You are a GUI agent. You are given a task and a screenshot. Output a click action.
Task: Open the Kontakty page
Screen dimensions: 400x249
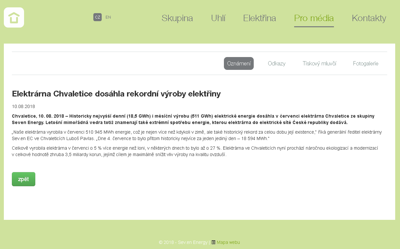click(369, 18)
